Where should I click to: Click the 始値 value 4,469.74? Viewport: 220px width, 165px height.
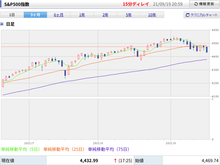210,160
